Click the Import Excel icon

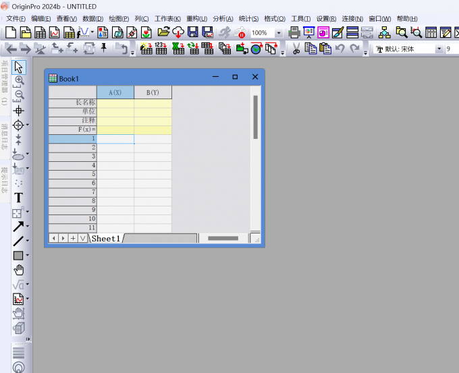(x=178, y=49)
